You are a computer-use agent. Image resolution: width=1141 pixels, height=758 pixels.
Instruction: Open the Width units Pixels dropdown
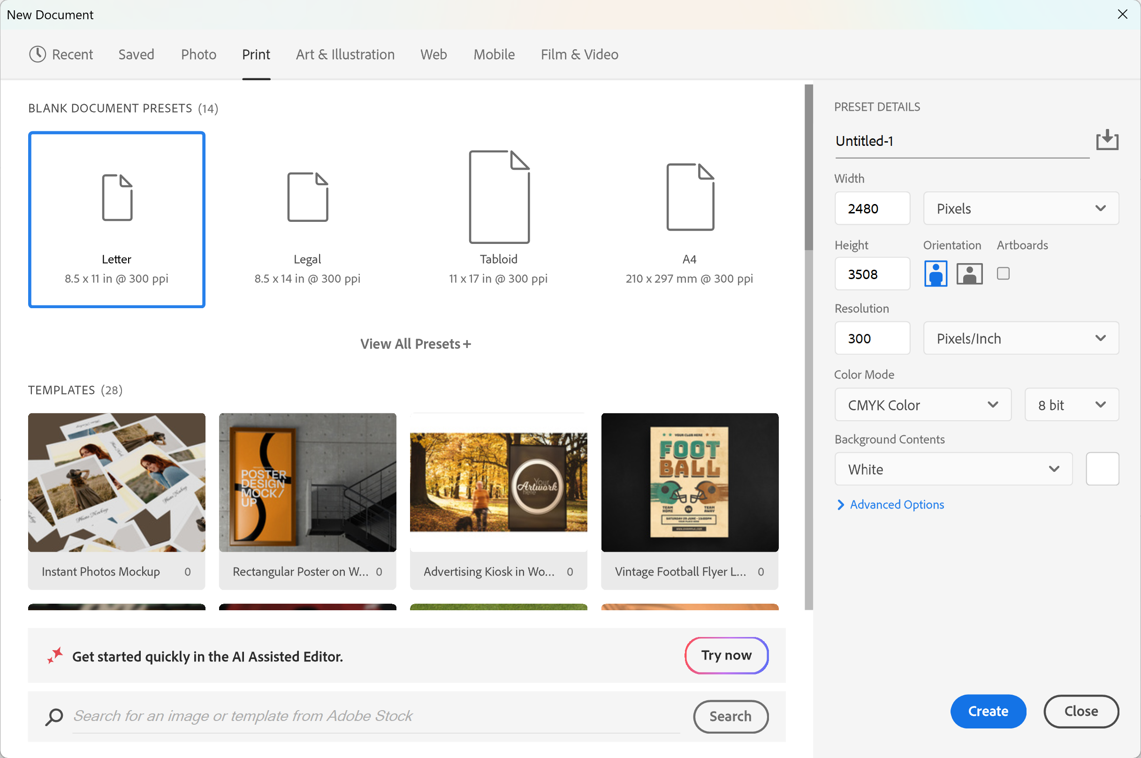[1020, 208]
